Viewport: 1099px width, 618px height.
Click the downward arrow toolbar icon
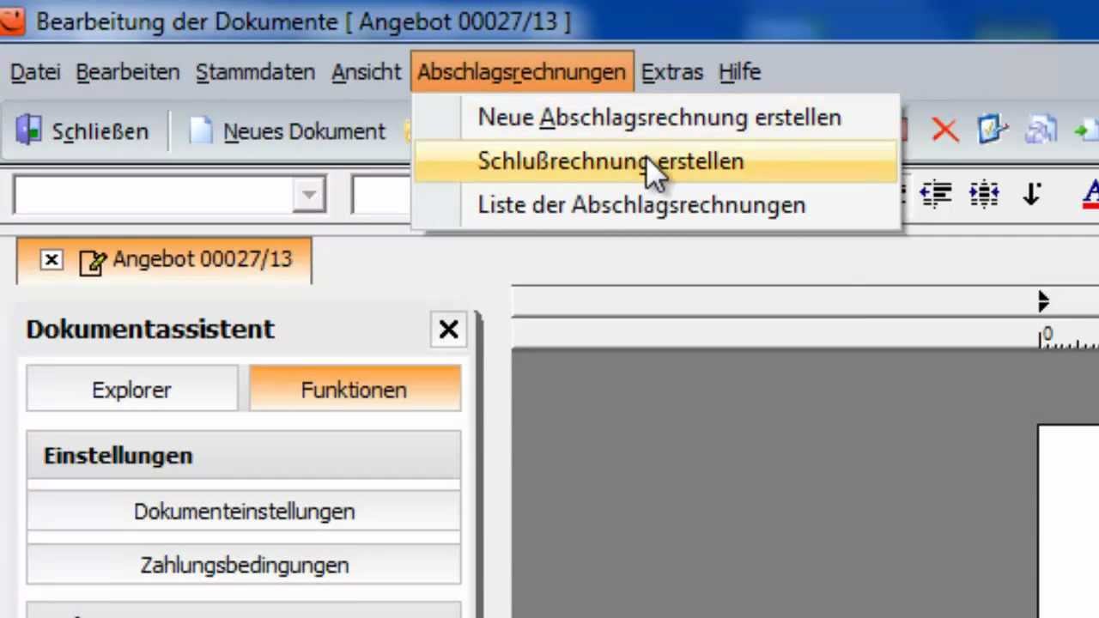1031,194
